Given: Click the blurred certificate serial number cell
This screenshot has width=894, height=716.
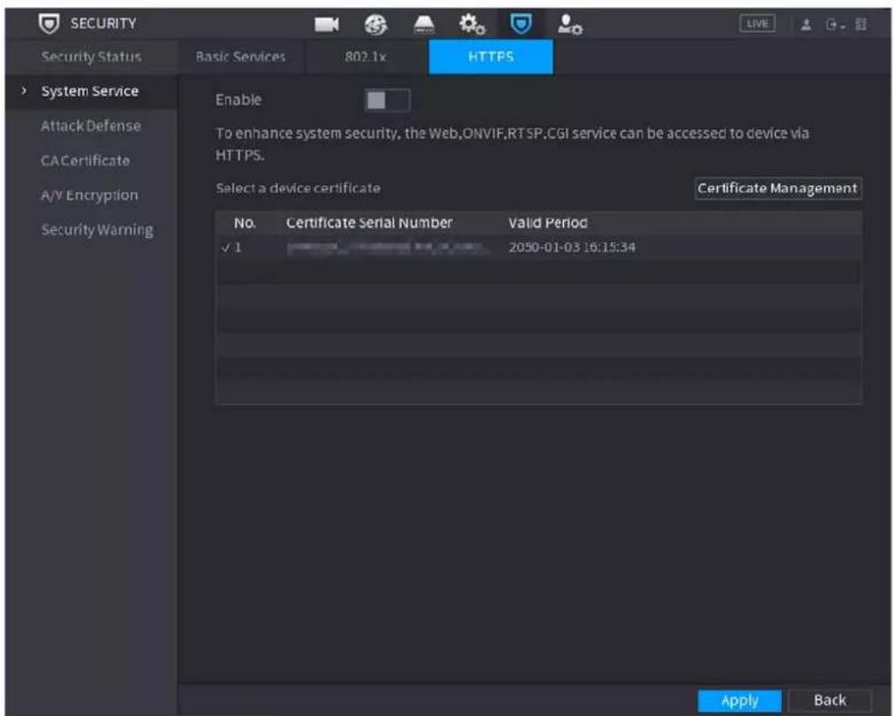Looking at the screenshot, I should pyautogui.click(x=388, y=247).
